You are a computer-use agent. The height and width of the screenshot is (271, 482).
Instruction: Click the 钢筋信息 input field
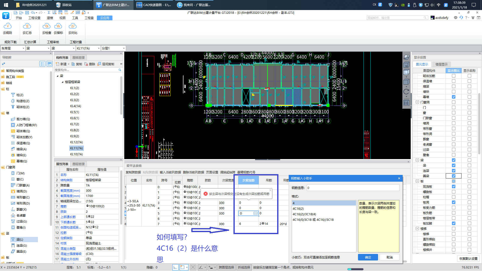point(353,188)
